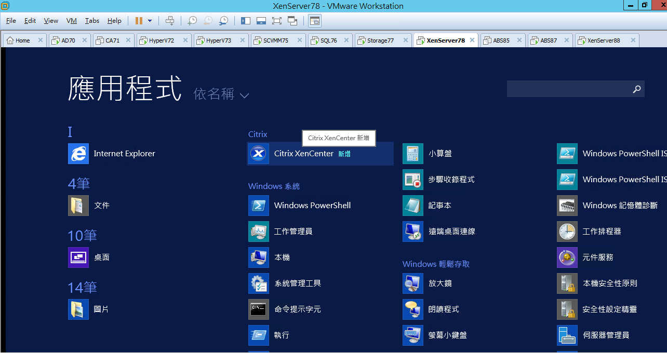Switch to the SQL76 tab

point(330,40)
